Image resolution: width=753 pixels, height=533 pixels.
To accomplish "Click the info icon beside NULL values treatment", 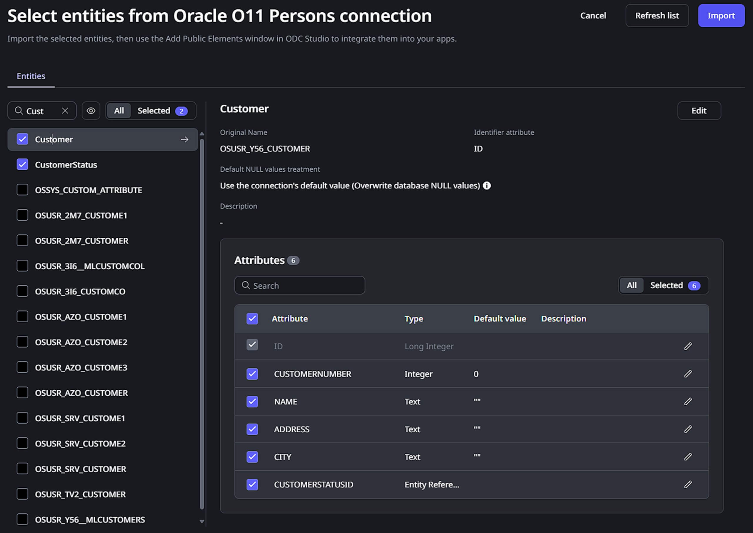I will tap(487, 186).
